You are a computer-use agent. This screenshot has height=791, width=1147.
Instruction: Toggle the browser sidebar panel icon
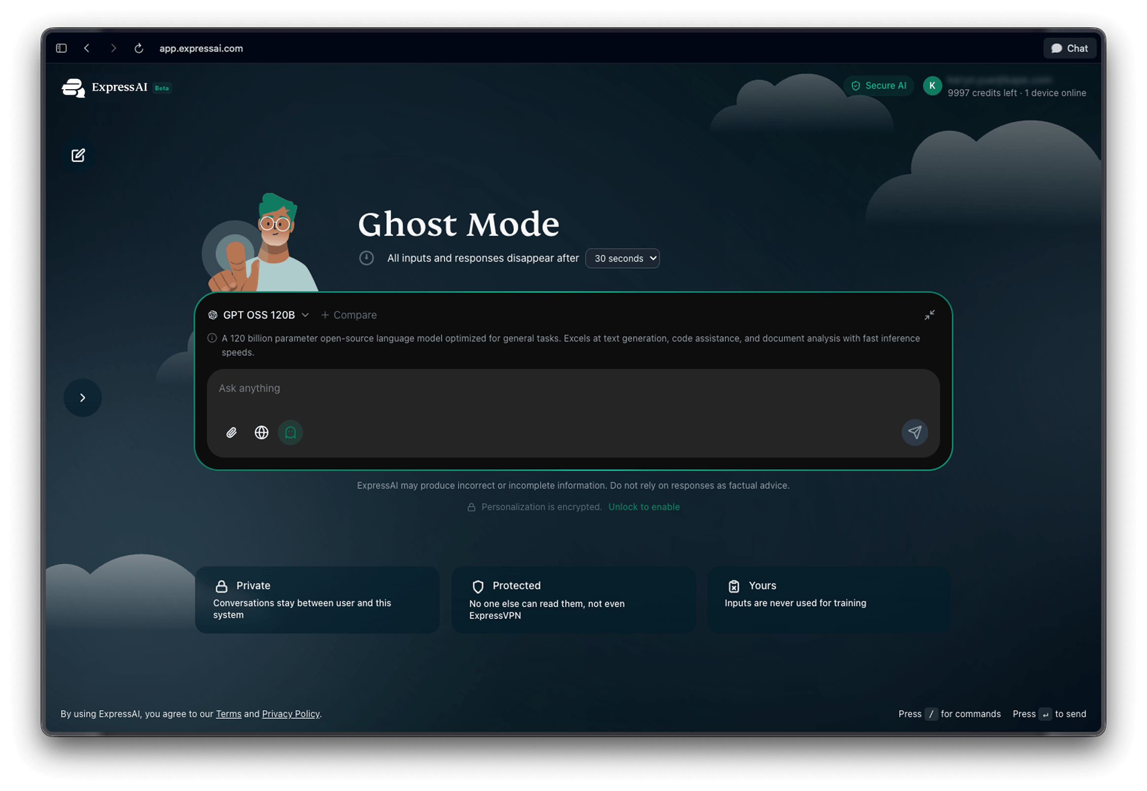pyautogui.click(x=62, y=48)
